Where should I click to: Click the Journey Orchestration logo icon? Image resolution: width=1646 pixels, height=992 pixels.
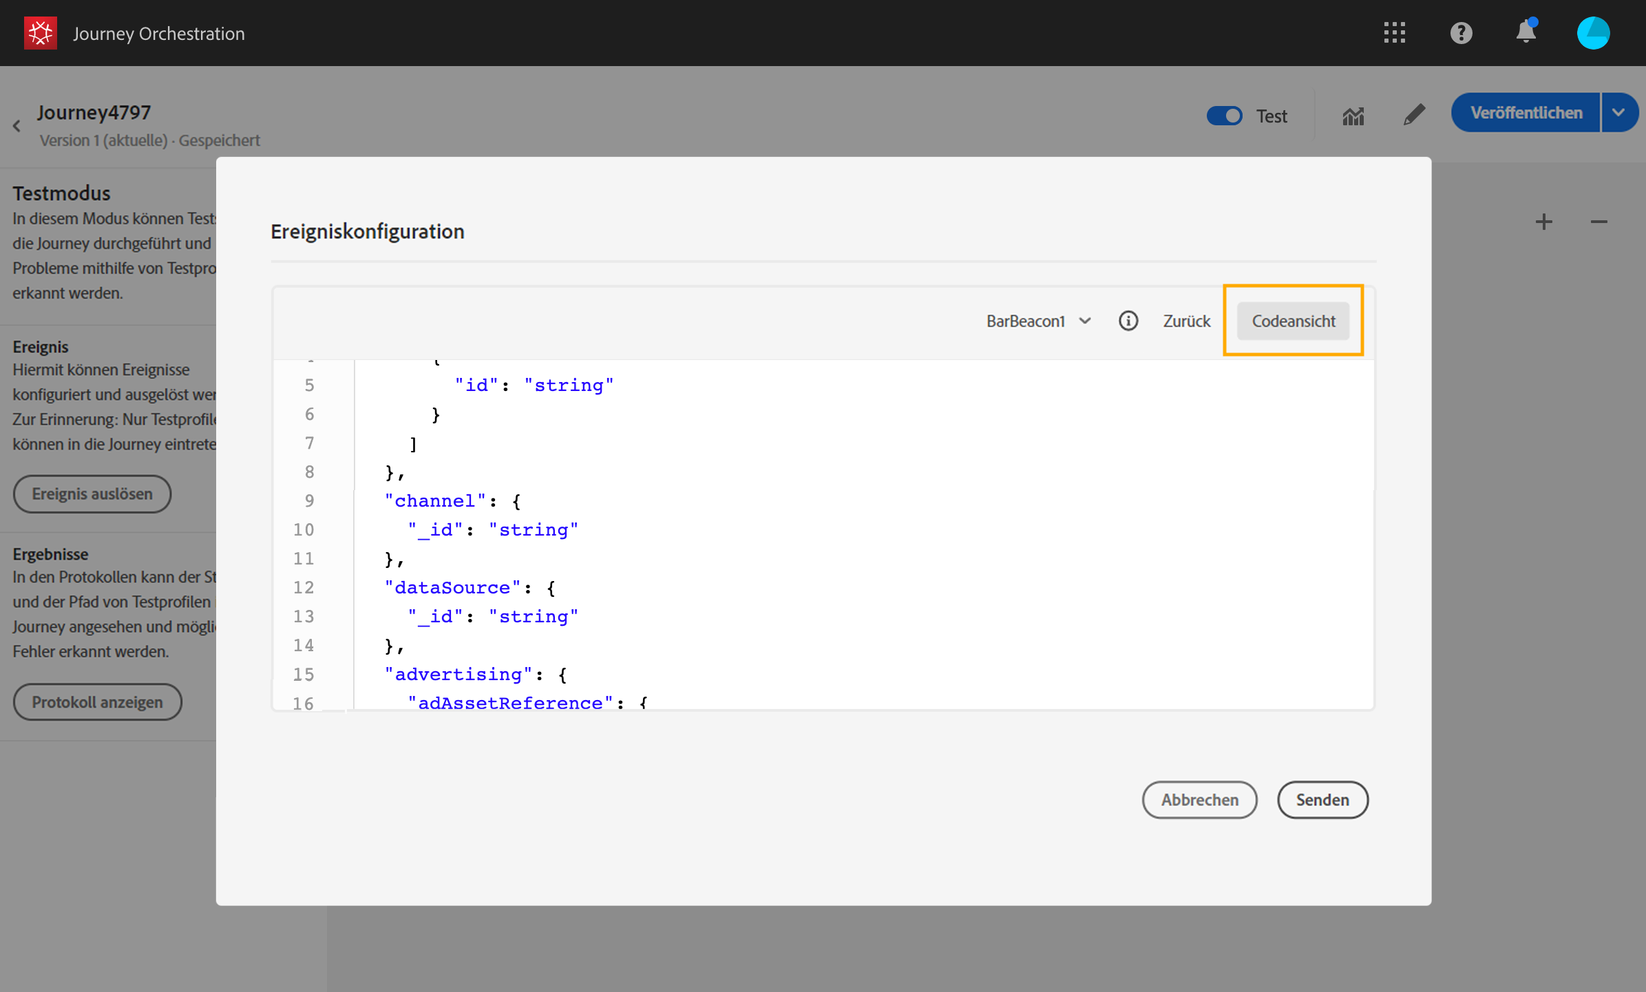(41, 33)
